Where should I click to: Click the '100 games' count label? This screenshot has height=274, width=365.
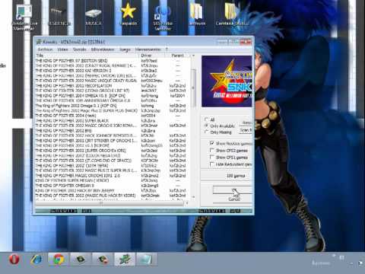[236, 176]
